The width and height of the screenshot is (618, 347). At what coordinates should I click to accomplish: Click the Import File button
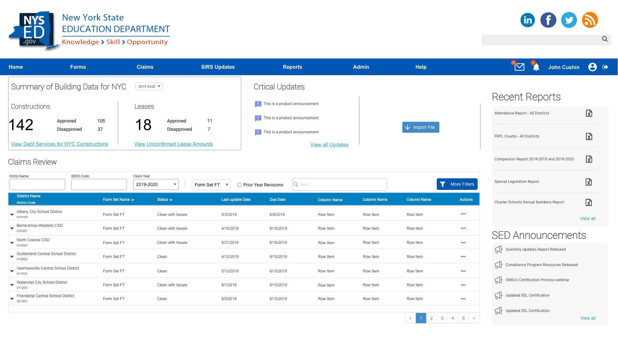coord(420,127)
